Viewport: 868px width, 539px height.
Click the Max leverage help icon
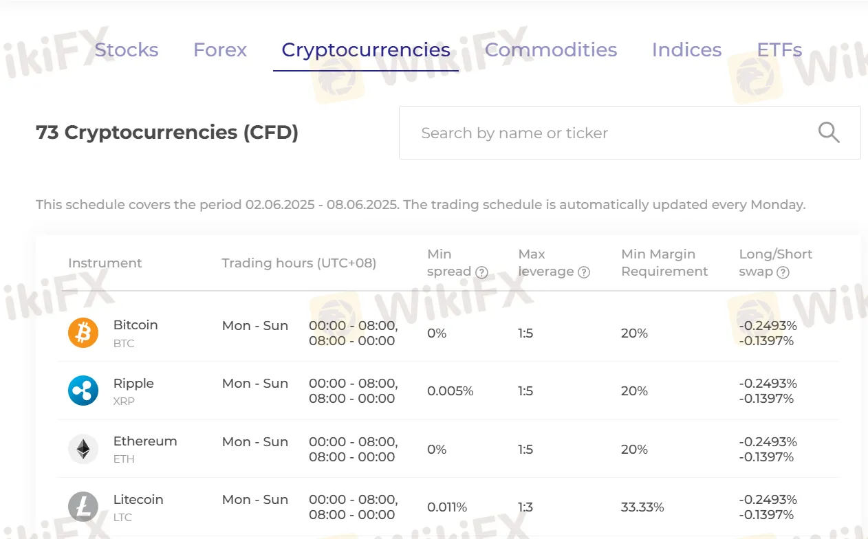(x=584, y=272)
